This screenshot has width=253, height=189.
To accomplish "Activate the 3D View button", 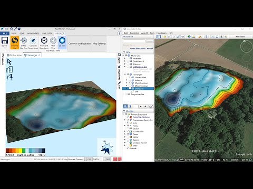I will click(62, 43).
